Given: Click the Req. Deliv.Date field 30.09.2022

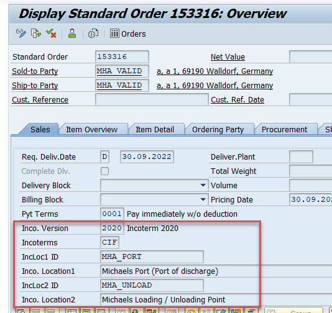Looking at the screenshot, I should 147,156.
